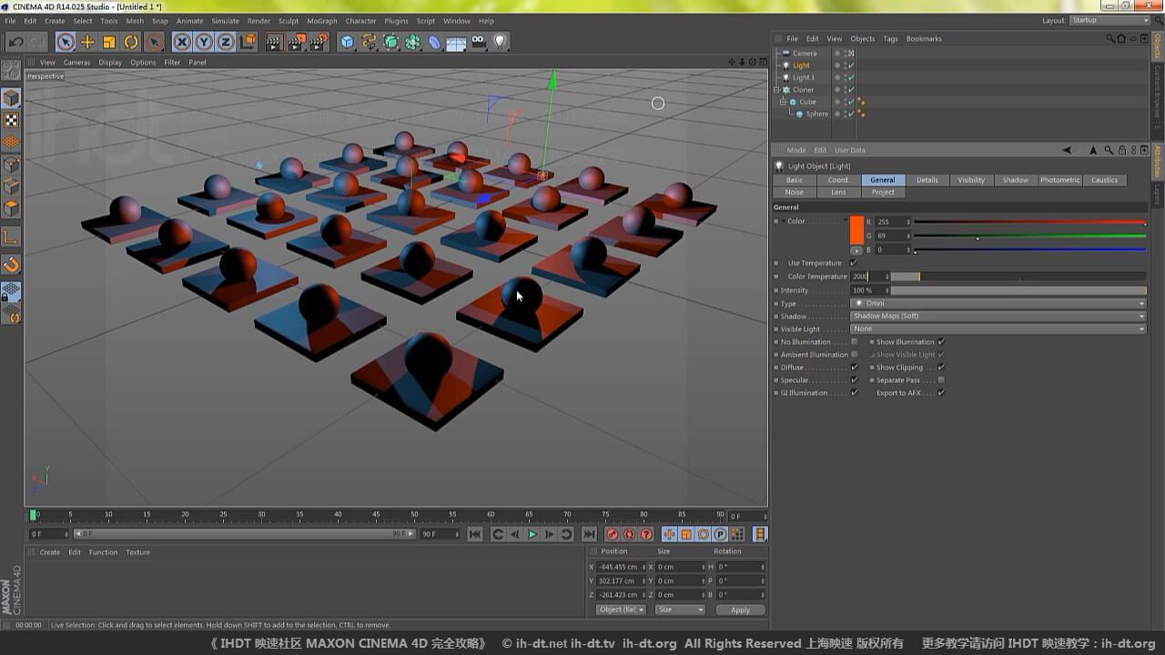Click the Light object toolbar icon

(500, 42)
